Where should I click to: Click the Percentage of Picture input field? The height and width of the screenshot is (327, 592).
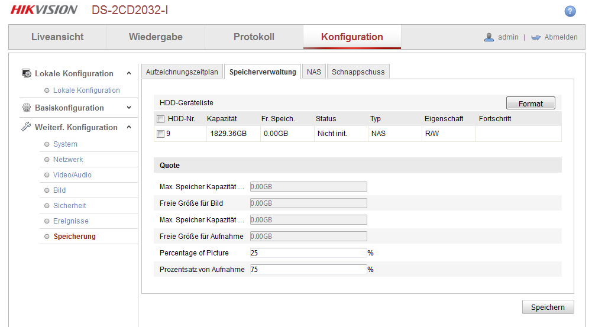[308, 253]
